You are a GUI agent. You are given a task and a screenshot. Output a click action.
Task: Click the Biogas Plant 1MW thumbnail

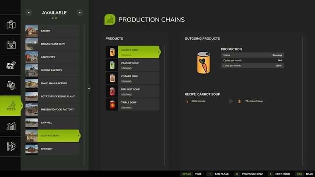[x=32, y=44]
